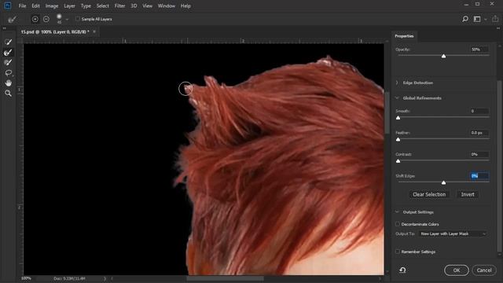Click the Contrast slider handle
503x283 pixels.
[398, 161]
